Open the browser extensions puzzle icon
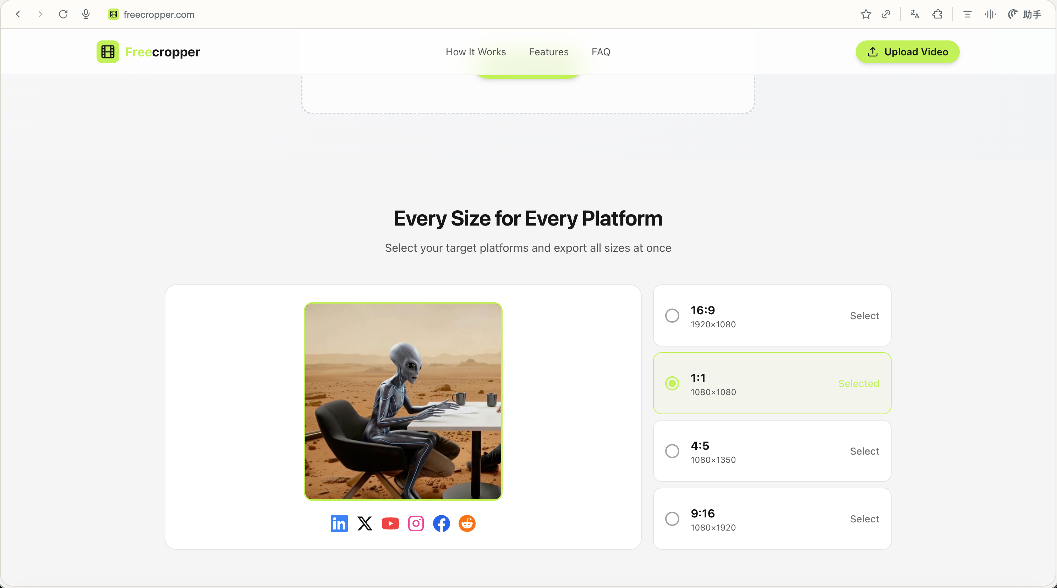 pos(938,14)
